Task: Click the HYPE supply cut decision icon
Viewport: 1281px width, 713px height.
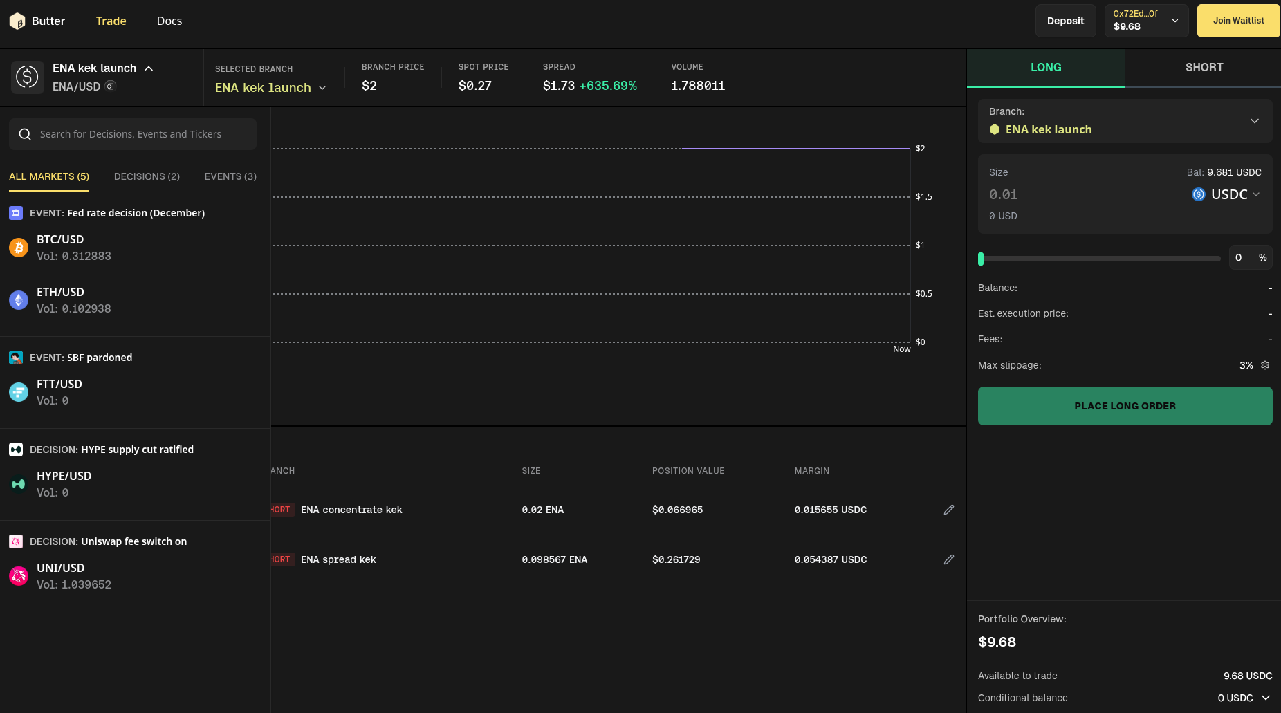Action: 16,450
